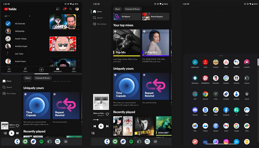Launch the Calculator app
Screen dimensions: 259x148
216,78
